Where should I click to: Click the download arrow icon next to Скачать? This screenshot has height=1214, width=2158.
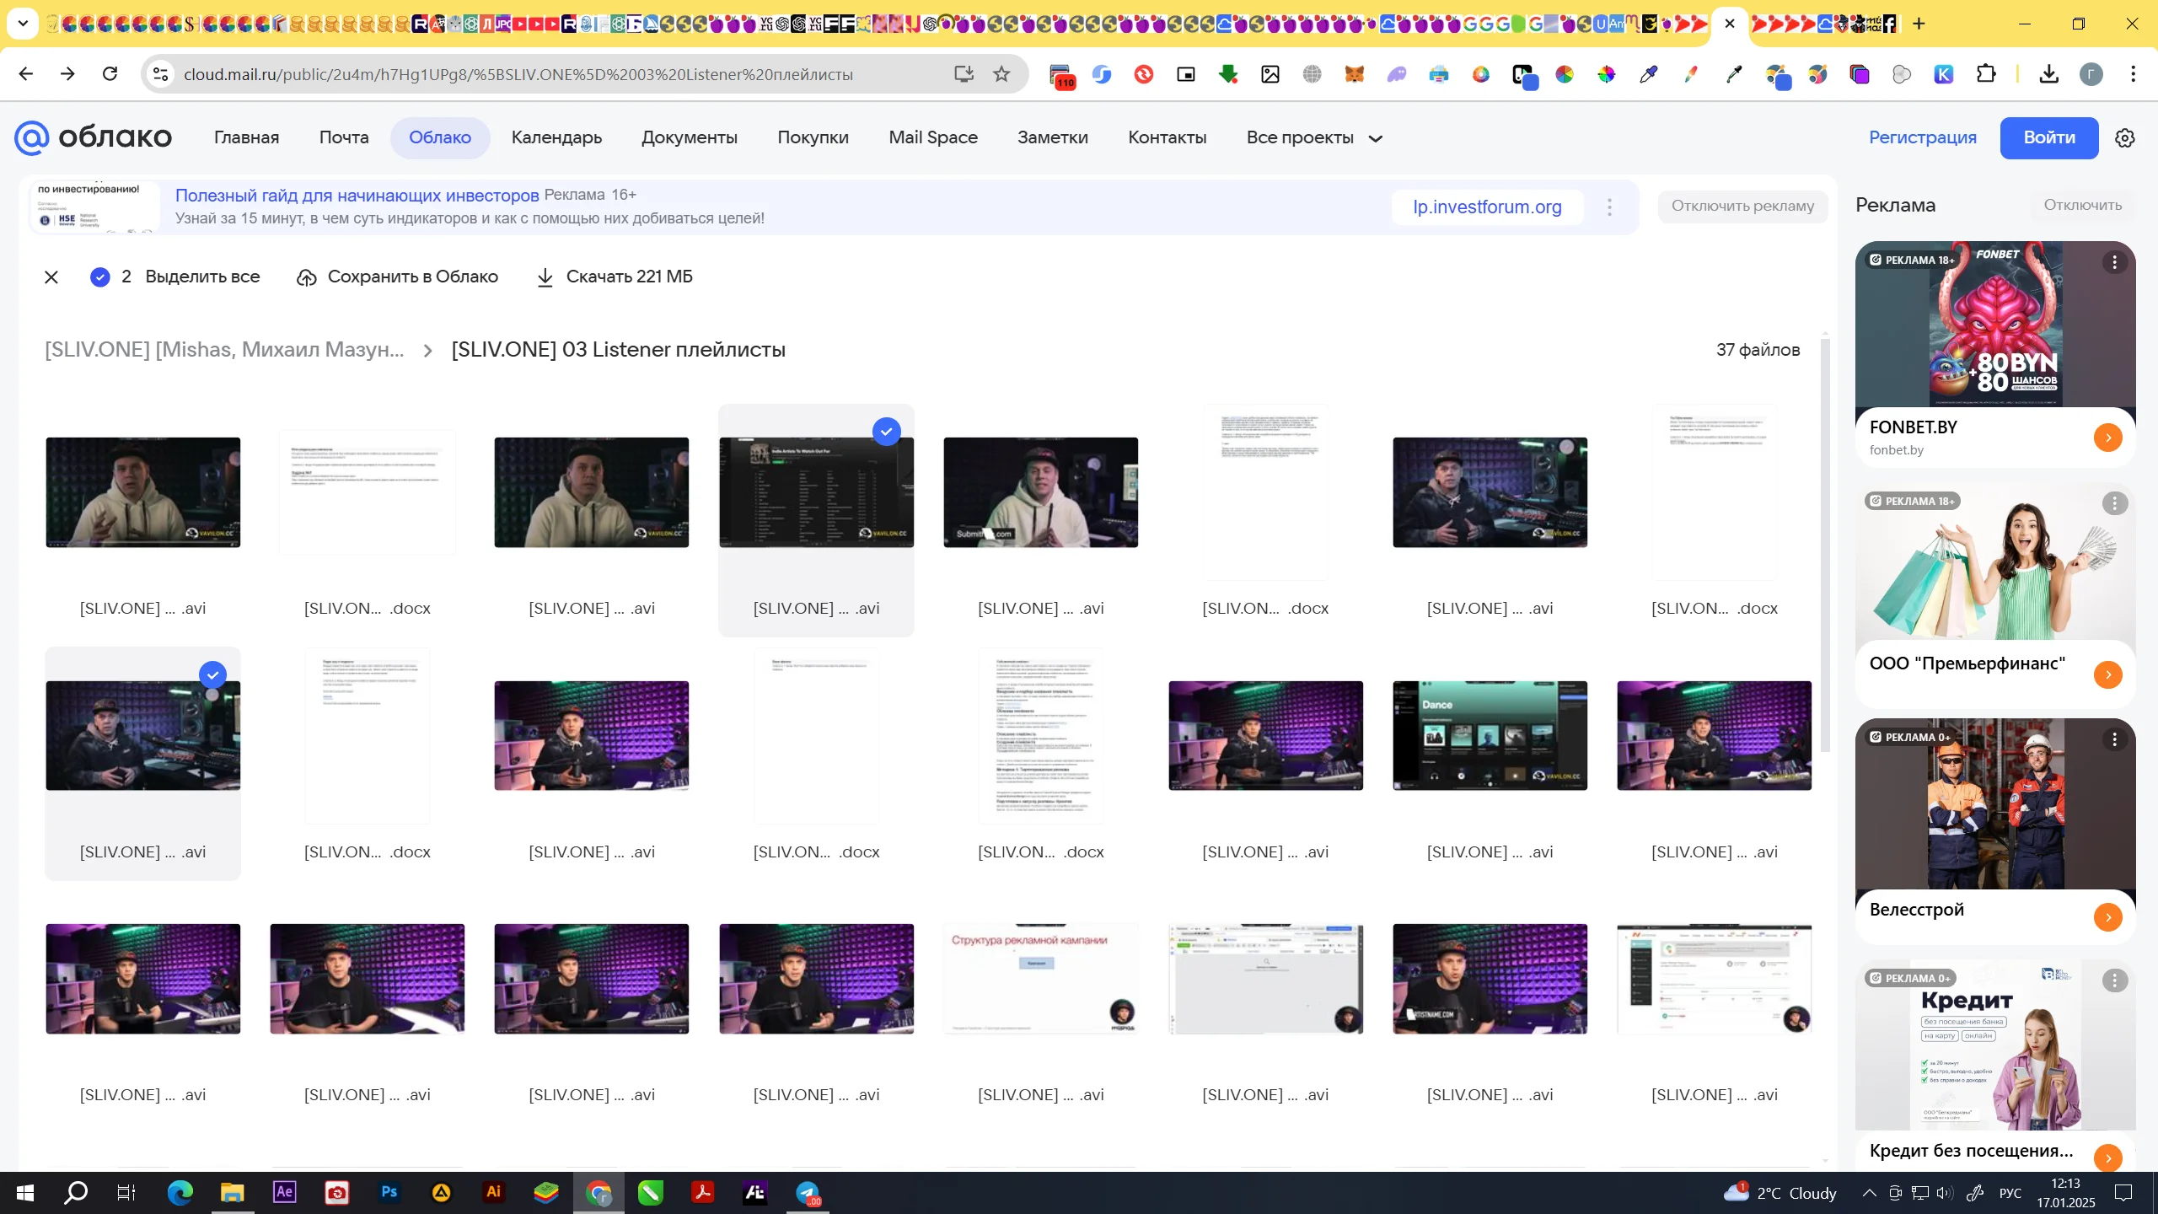(x=545, y=277)
